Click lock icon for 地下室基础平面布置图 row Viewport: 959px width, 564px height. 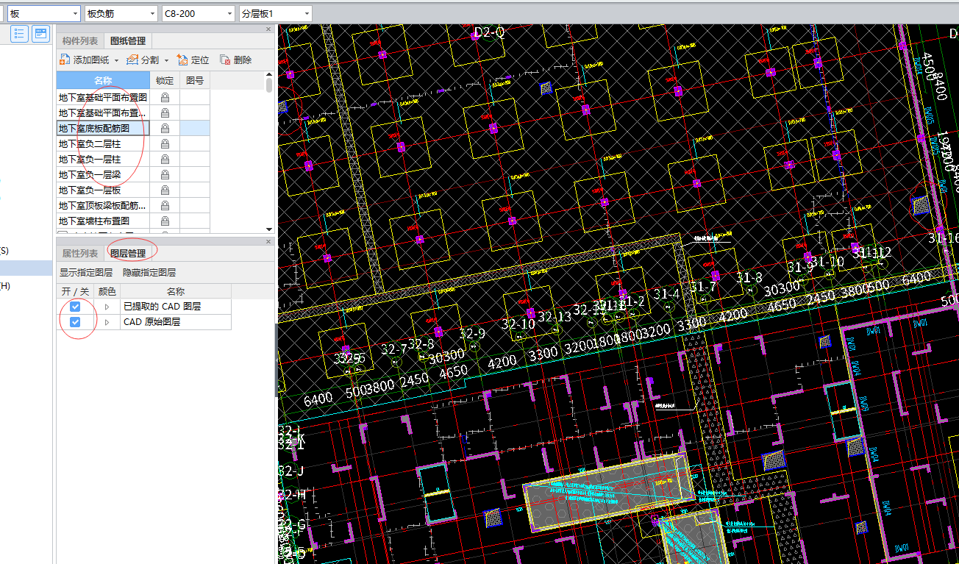click(165, 97)
